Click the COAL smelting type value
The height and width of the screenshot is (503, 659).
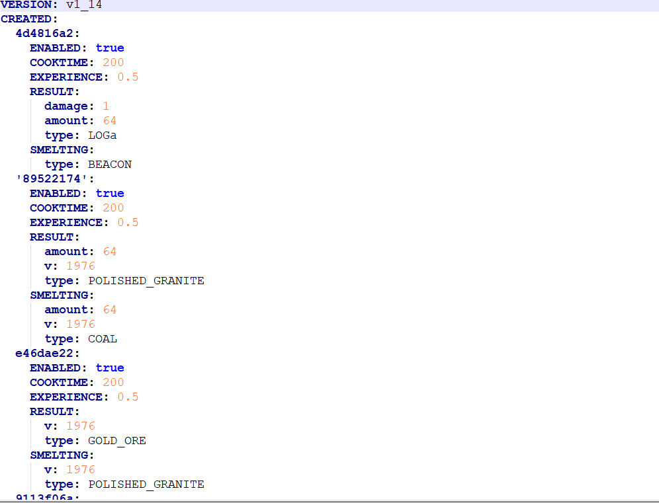tap(102, 338)
